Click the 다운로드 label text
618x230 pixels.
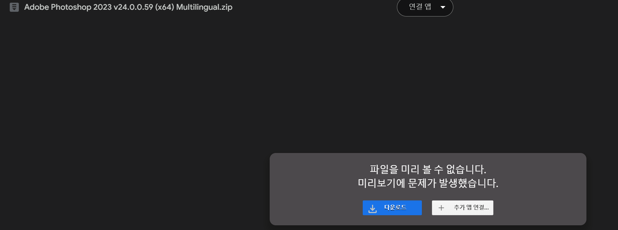pyautogui.click(x=395, y=207)
